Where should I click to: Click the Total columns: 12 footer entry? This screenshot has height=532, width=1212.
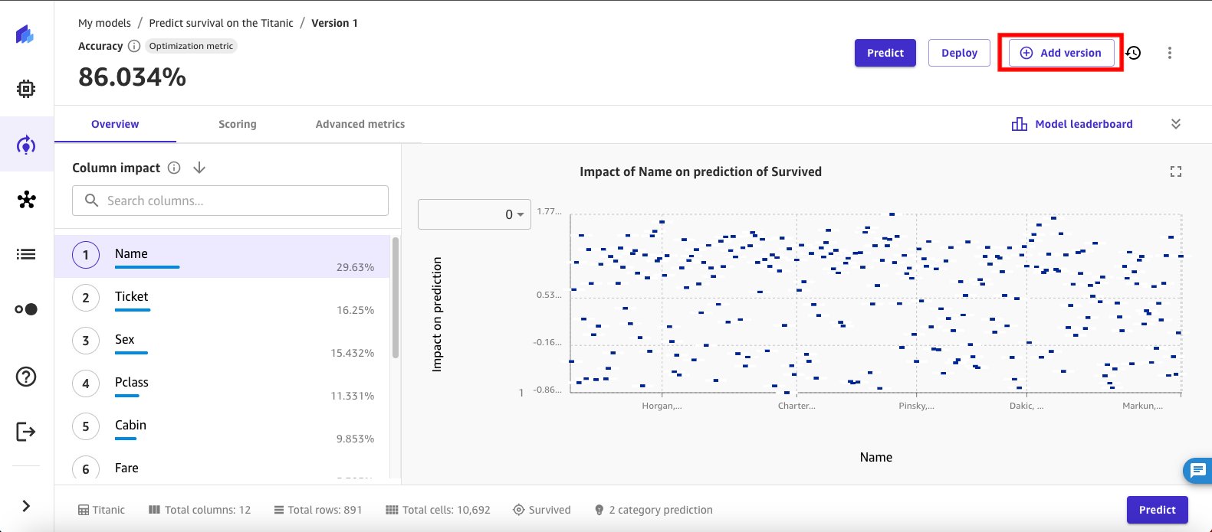pos(199,510)
